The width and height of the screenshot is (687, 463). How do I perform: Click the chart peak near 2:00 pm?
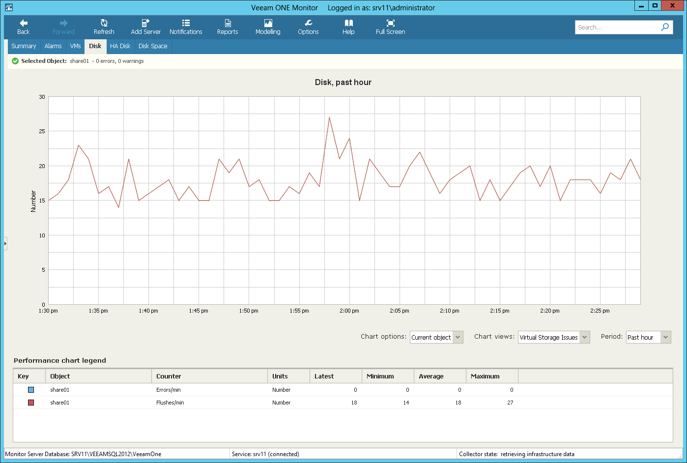point(329,117)
